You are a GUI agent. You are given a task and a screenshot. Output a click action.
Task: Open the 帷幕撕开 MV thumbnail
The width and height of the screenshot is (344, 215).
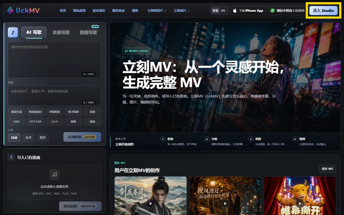300,196
